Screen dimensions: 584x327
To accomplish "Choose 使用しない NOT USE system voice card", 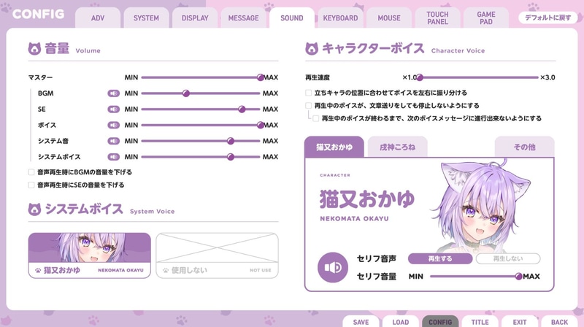I will pyautogui.click(x=217, y=255).
